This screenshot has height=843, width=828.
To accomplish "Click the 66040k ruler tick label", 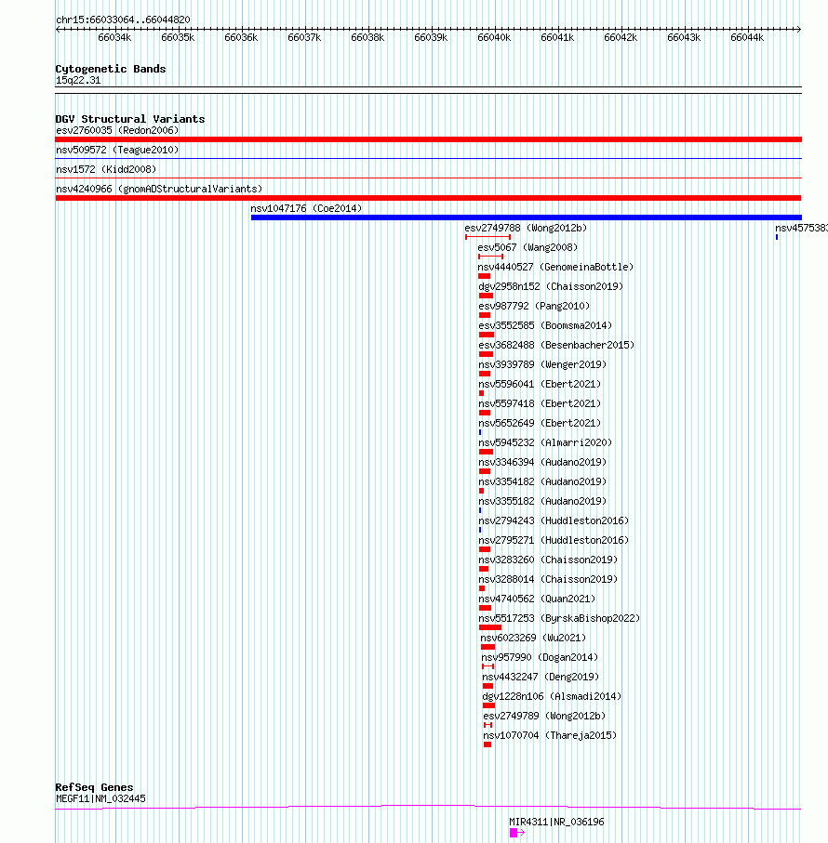I will (494, 37).
